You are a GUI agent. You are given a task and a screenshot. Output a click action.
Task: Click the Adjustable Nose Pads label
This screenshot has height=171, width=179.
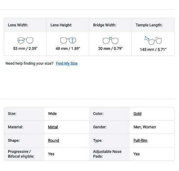click(x=107, y=154)
